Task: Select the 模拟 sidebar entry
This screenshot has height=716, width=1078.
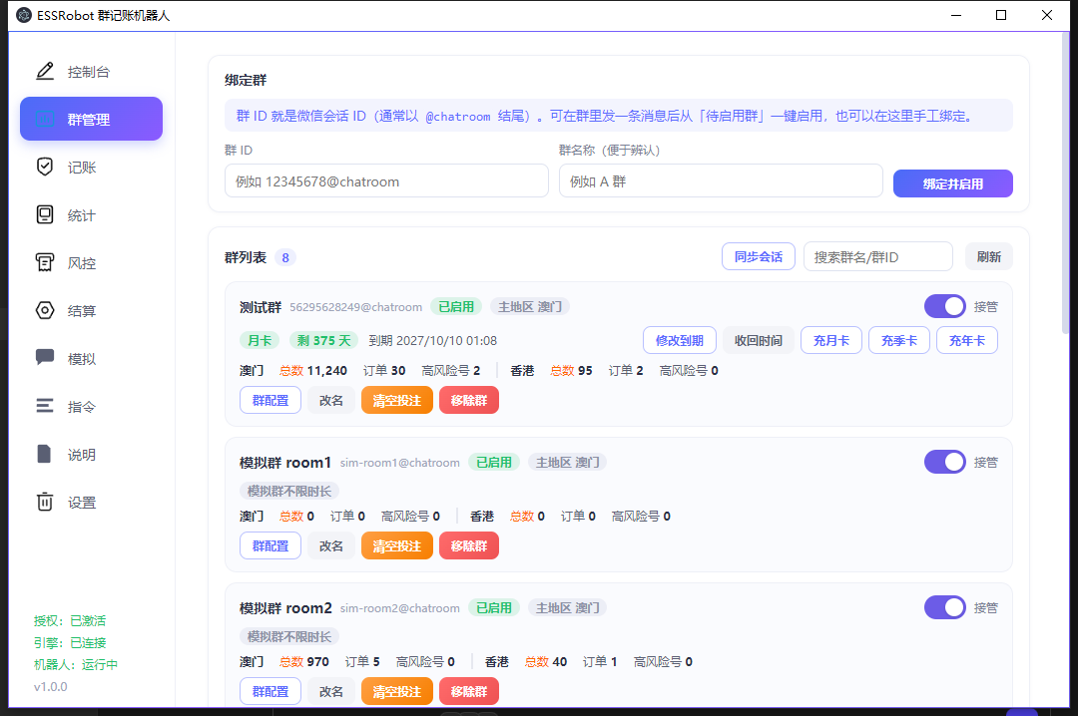Action: click(x=81, y=359)
